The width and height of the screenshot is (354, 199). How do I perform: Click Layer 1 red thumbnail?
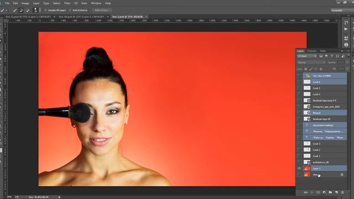307,168
